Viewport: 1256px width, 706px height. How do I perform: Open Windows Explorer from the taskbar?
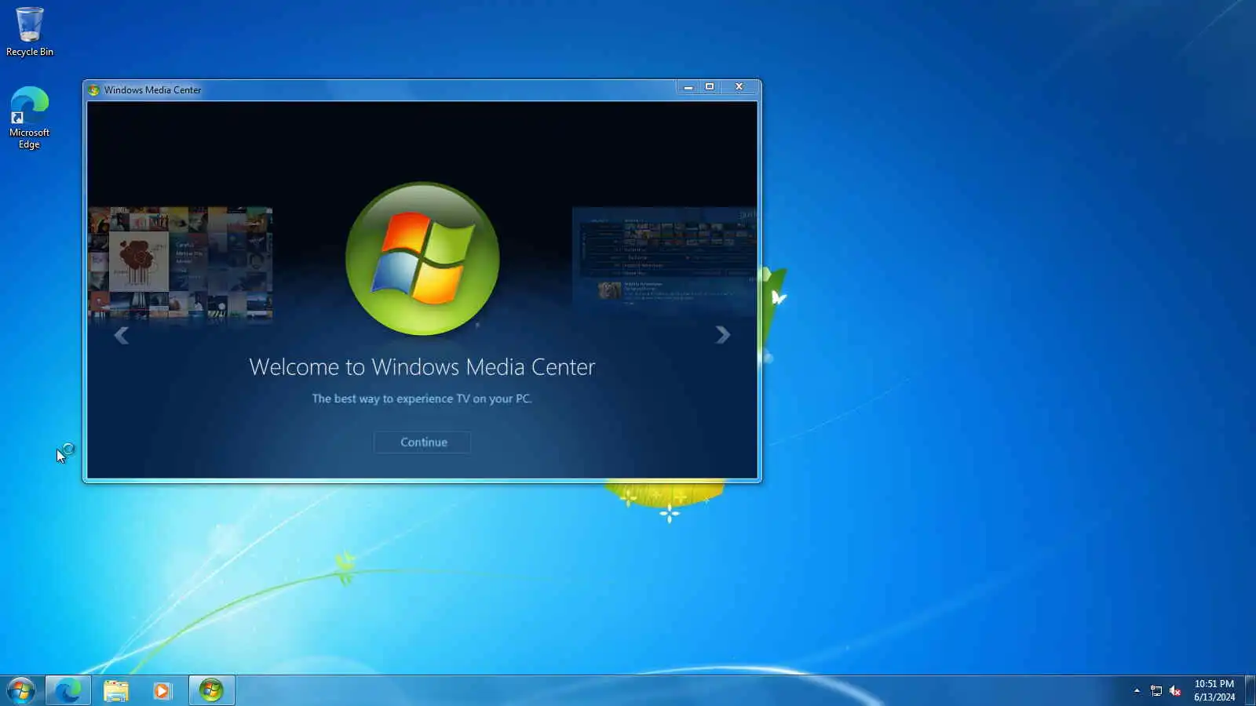pyautogui.click(x=116, y=690)
